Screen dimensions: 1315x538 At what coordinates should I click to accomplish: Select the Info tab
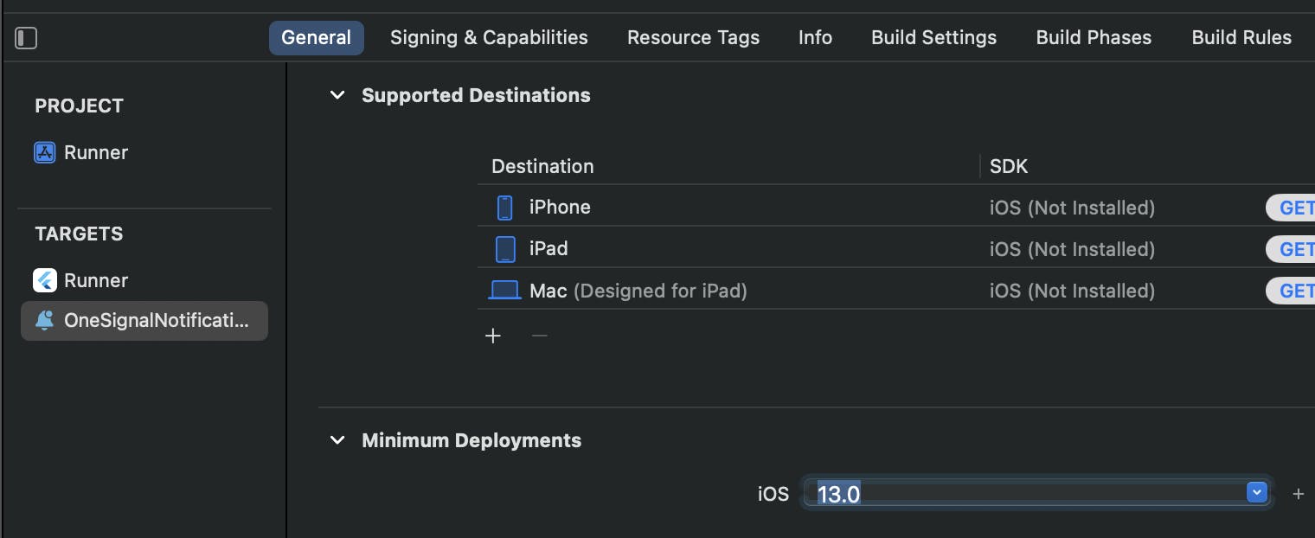coord(815,38)
